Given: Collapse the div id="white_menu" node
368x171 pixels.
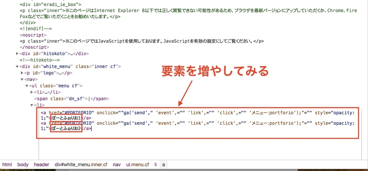Looking at the screenshot, I should [17, 67].
